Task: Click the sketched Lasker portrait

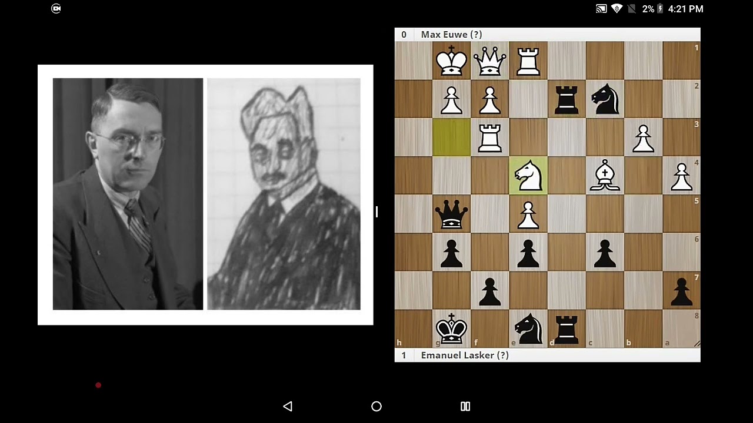Action: pos(284,194)
